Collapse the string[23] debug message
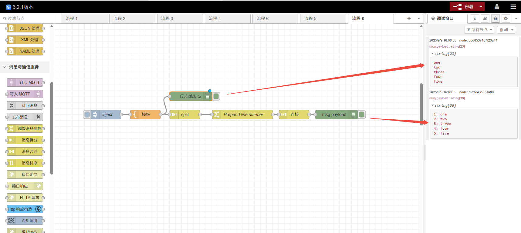This screenshot has height=233, width=521. 432,54
